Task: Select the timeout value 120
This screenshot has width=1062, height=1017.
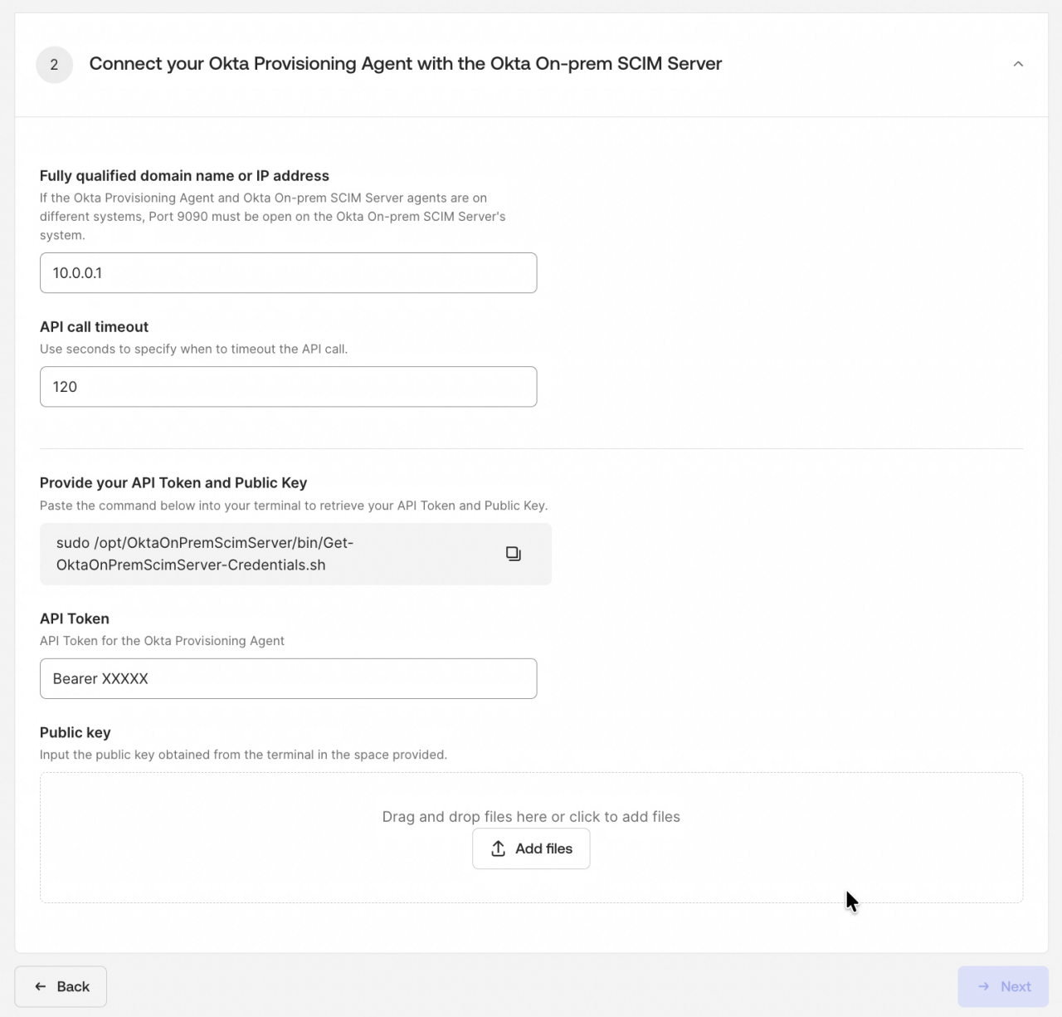Action: point(65,386)
